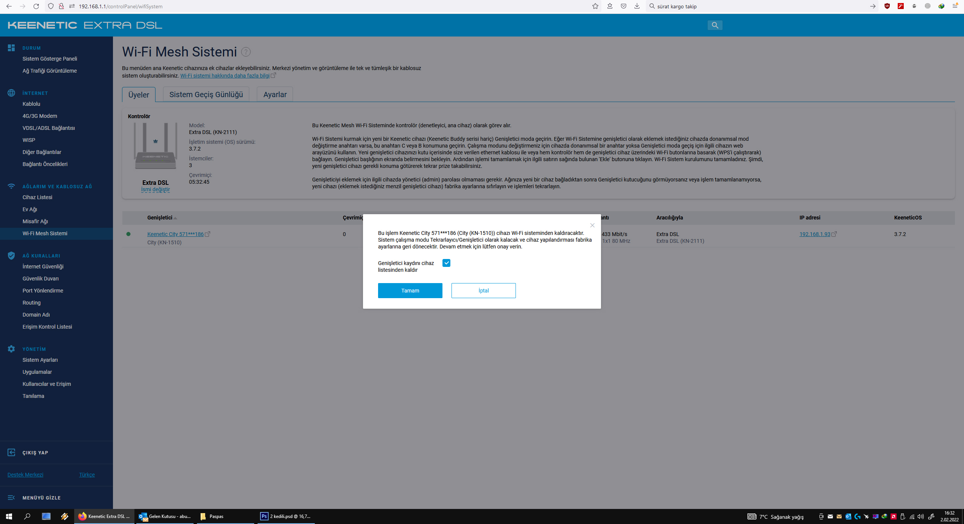Click the Durum dashboard icon in sidebar
Image resolution: width=964 pixels, height=524 pixels.
pyautogui.click(x=11, y=48)
